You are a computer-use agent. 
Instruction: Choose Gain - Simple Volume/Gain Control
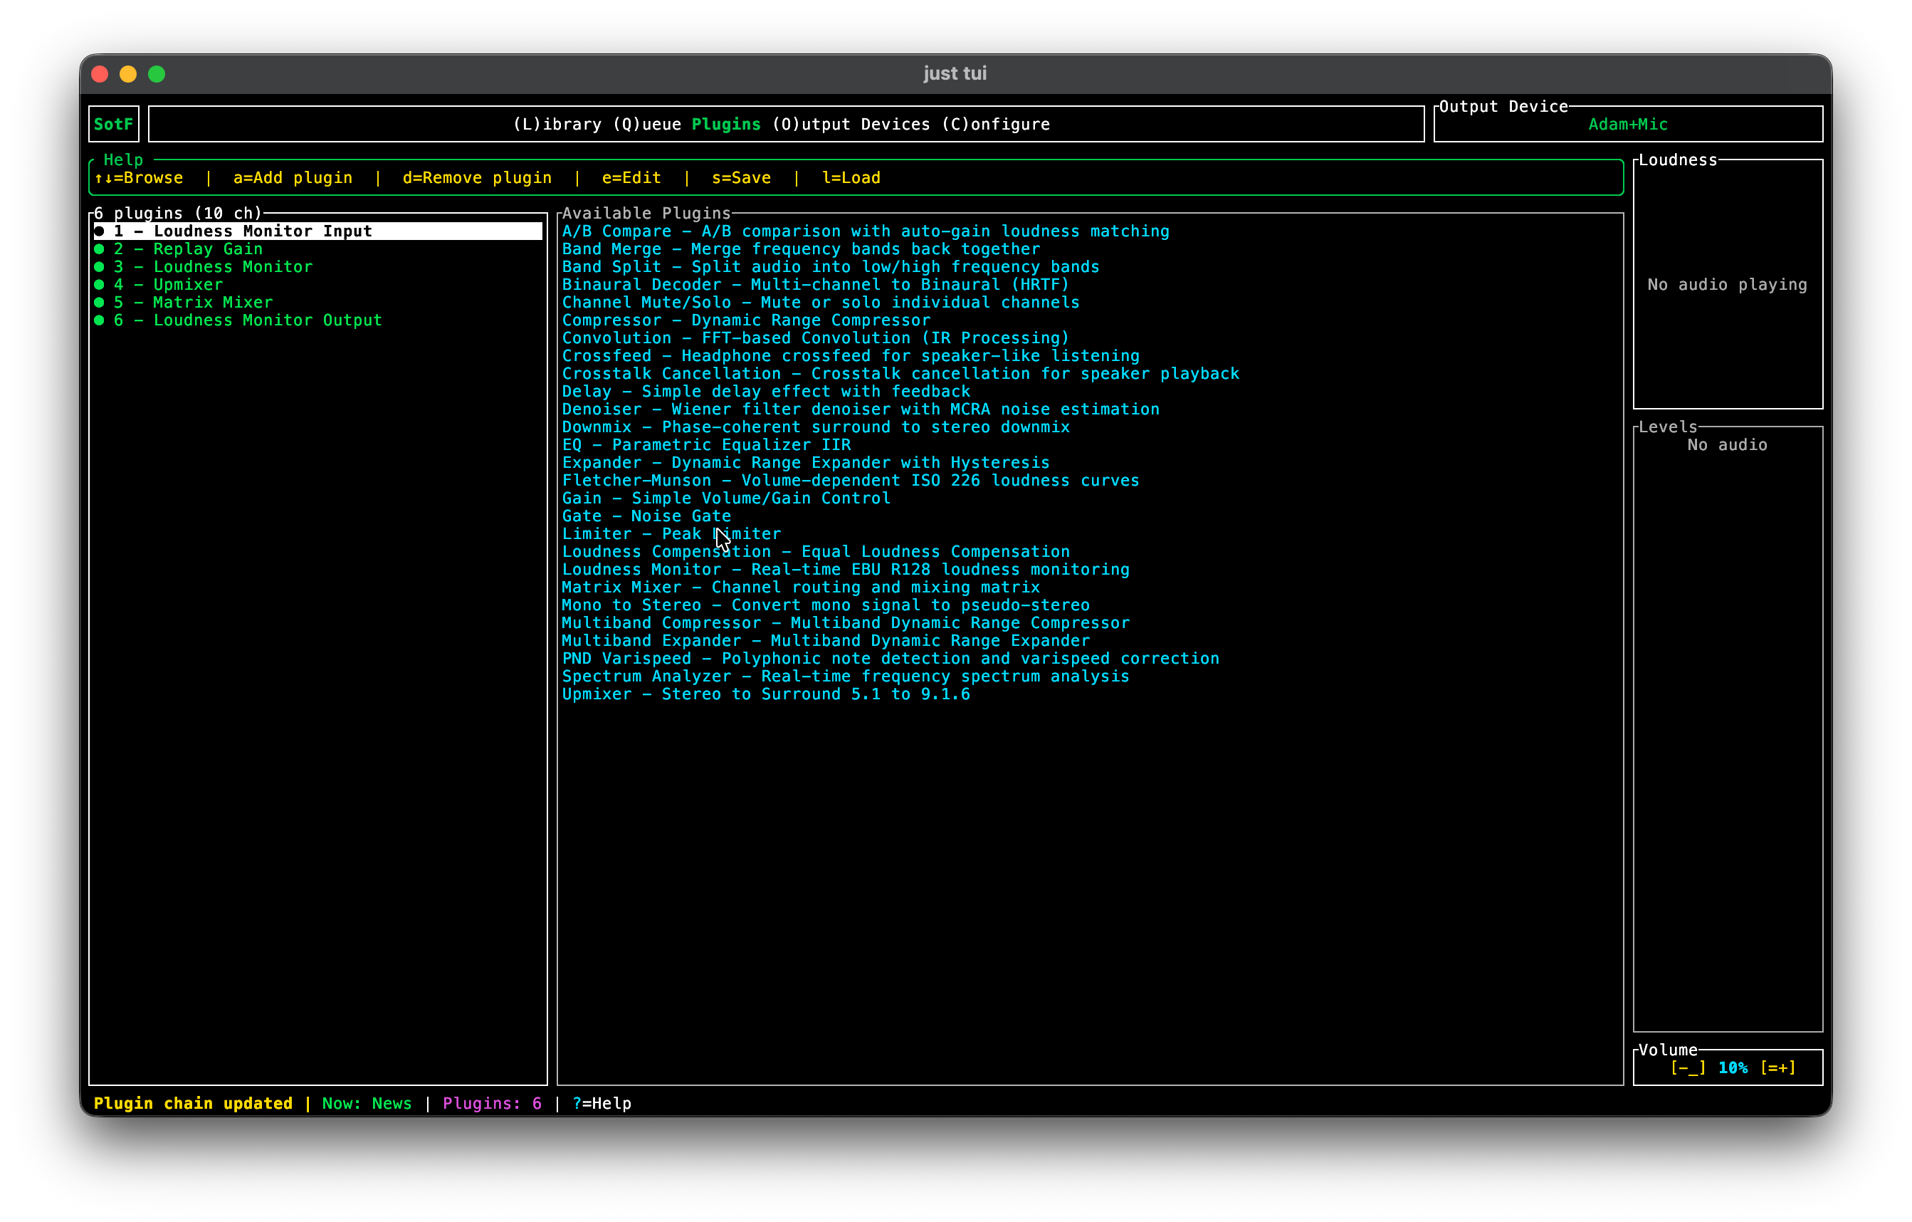pos(727,498)
